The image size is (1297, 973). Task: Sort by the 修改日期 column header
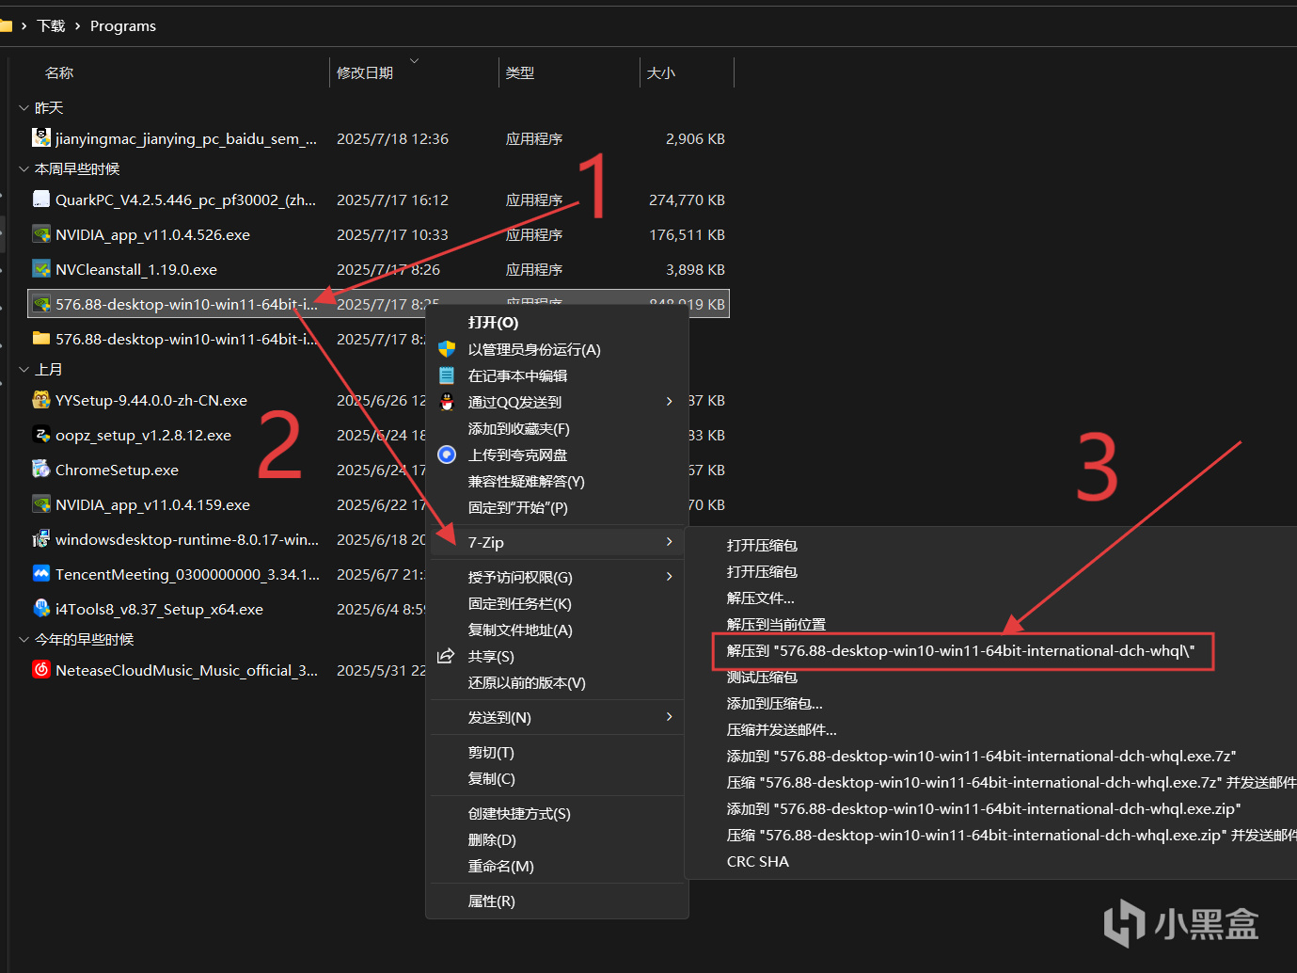365,72
